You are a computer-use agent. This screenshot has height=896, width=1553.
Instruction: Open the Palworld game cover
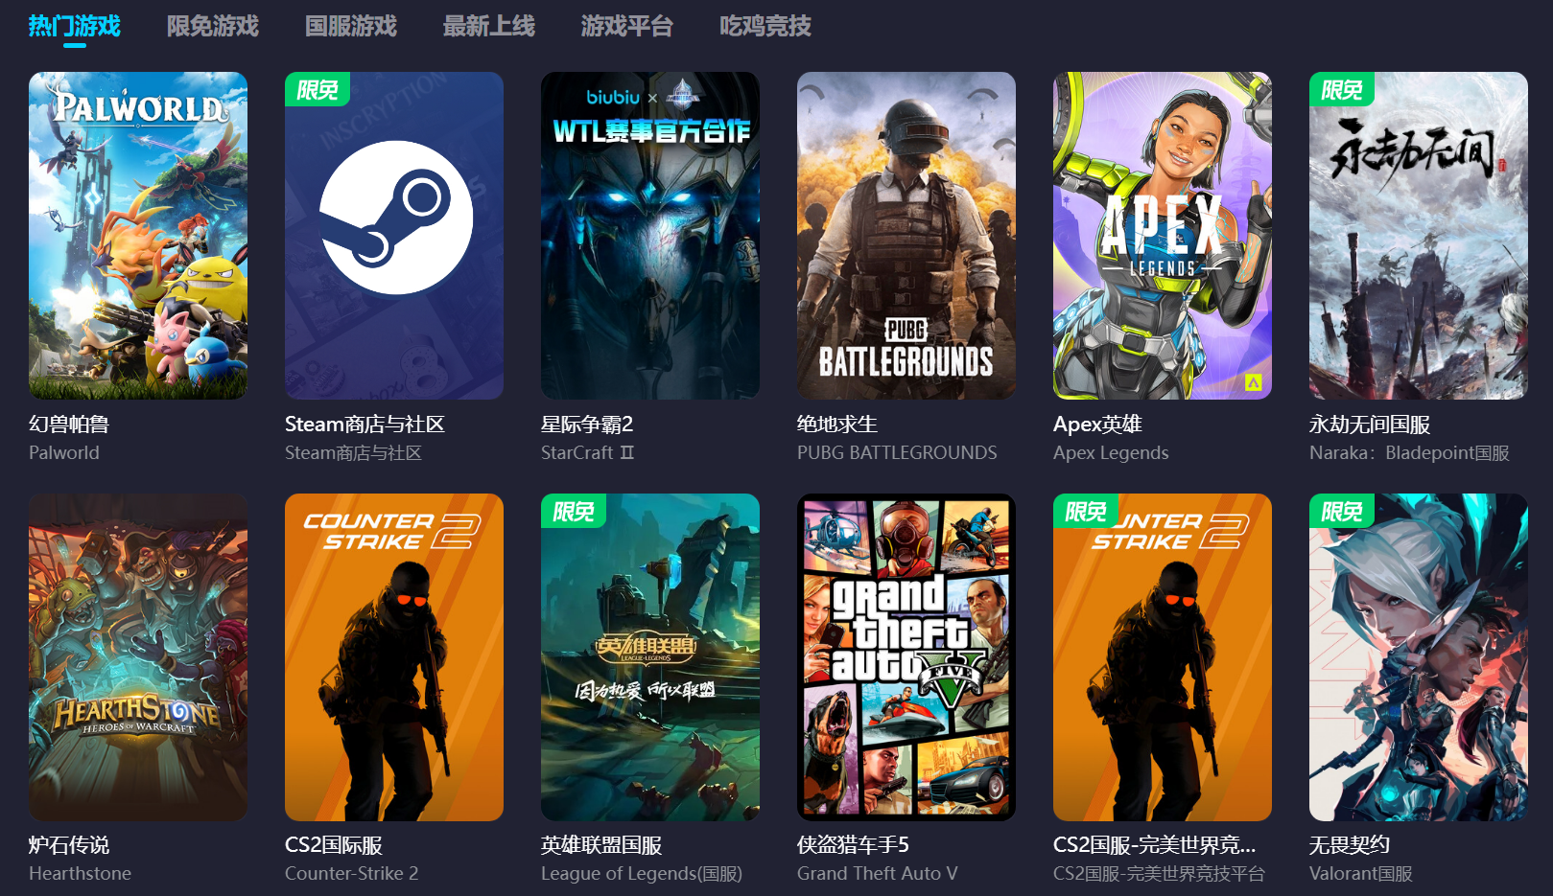coord(138,236)
